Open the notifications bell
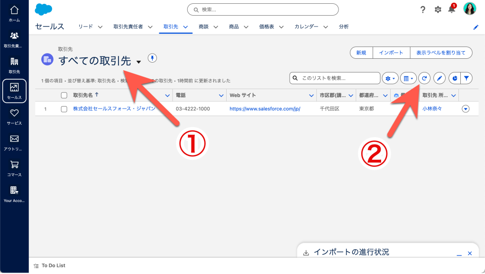The image size is (485, 274). tap(452, 9)
